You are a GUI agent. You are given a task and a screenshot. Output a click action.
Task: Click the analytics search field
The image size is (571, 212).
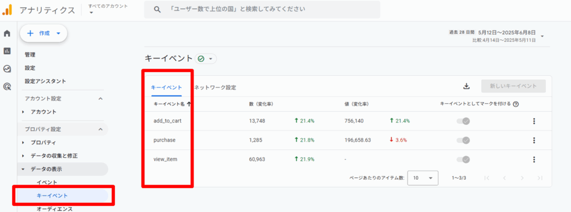point(262,9)
